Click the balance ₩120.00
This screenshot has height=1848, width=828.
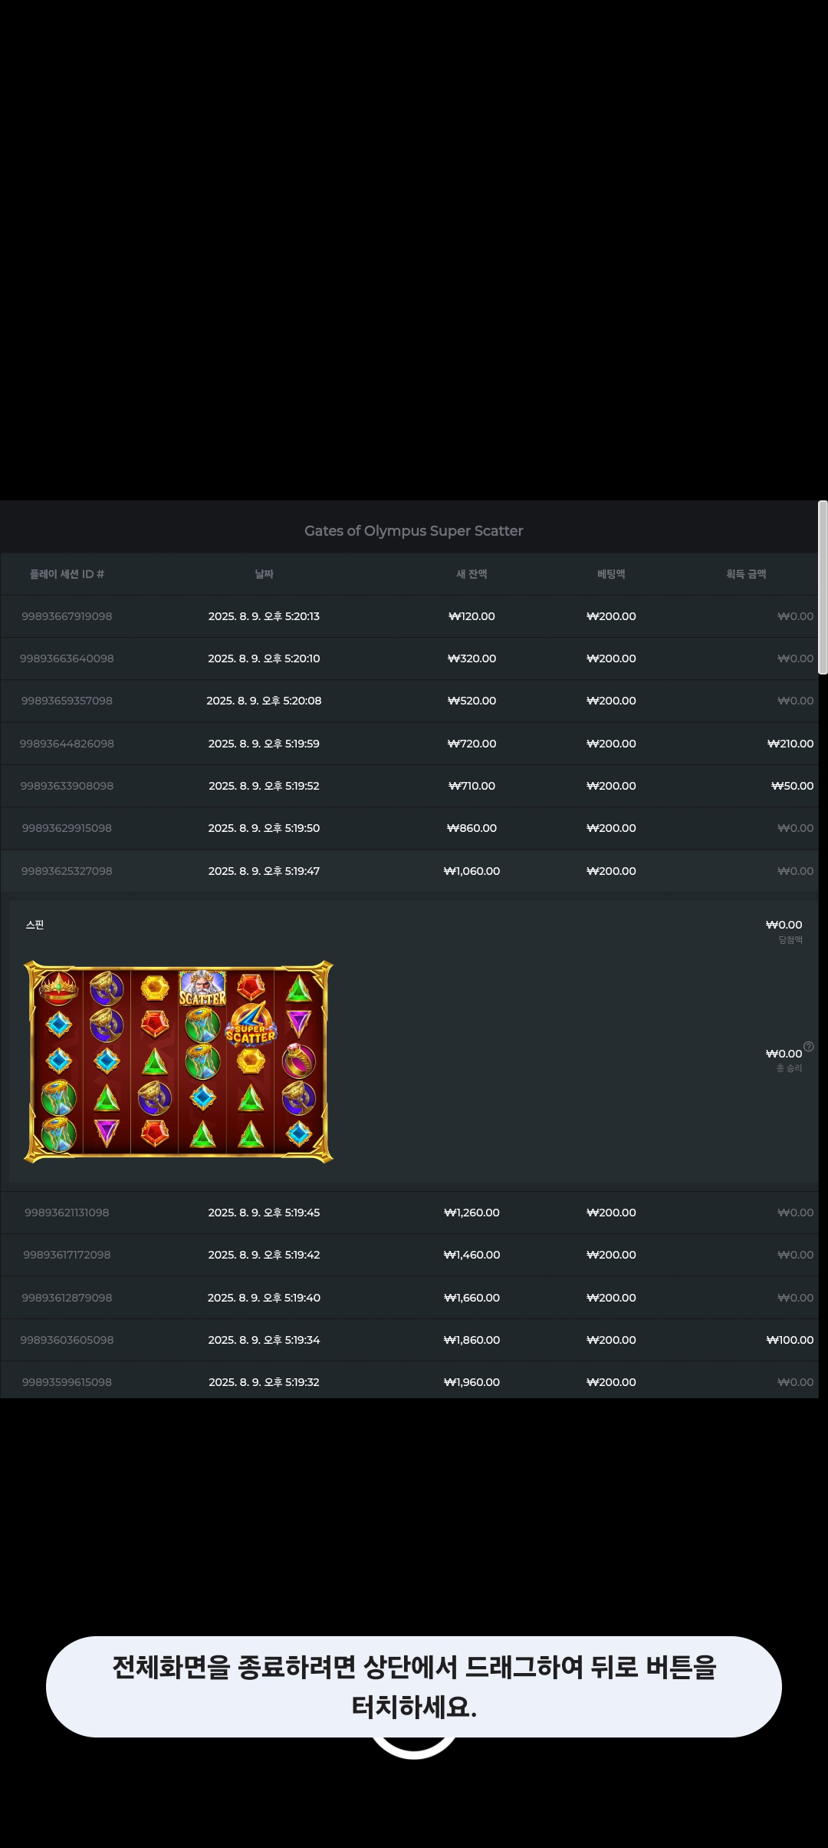tap(472, 616)
